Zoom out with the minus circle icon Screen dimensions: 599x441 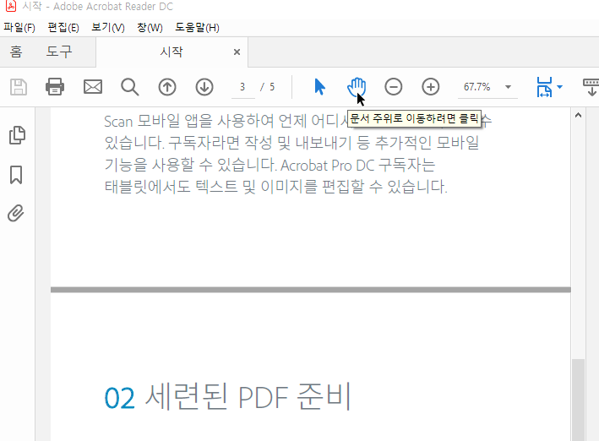click(x=394, y=87)
